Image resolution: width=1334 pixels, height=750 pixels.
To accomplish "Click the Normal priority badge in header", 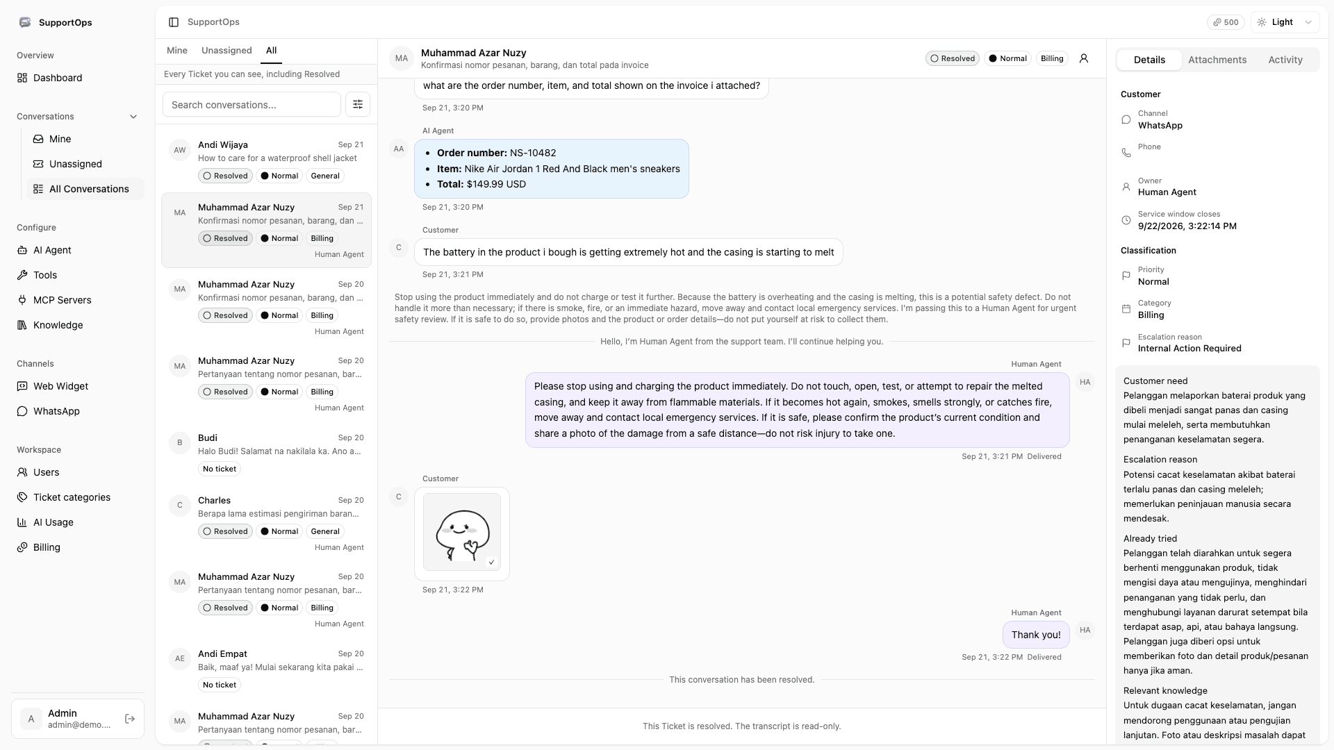I will pos(1007,58).
